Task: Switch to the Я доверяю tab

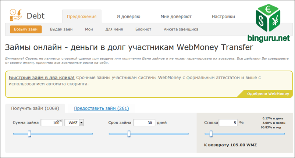Action: 128,17
